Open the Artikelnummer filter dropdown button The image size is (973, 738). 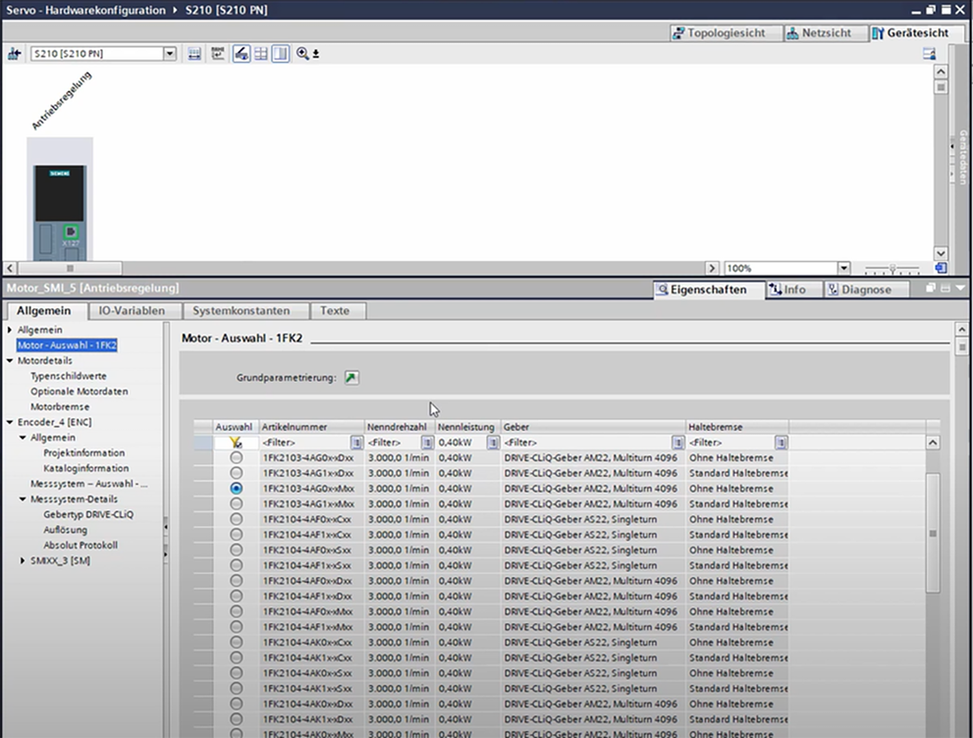point(356,442)
